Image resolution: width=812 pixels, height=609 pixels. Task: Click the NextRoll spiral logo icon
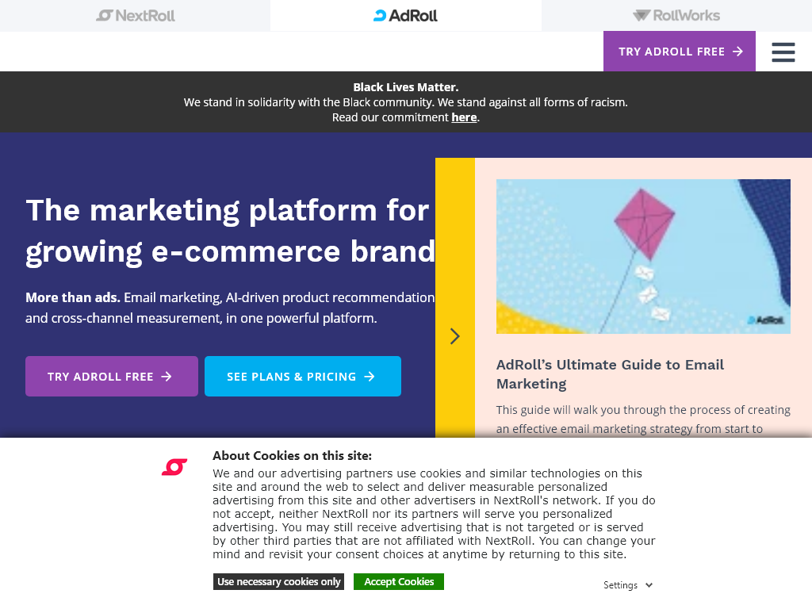(104, 15)
